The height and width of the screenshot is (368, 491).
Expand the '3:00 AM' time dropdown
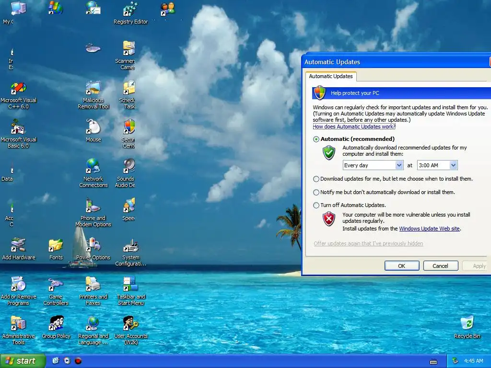tap(453, 165)
